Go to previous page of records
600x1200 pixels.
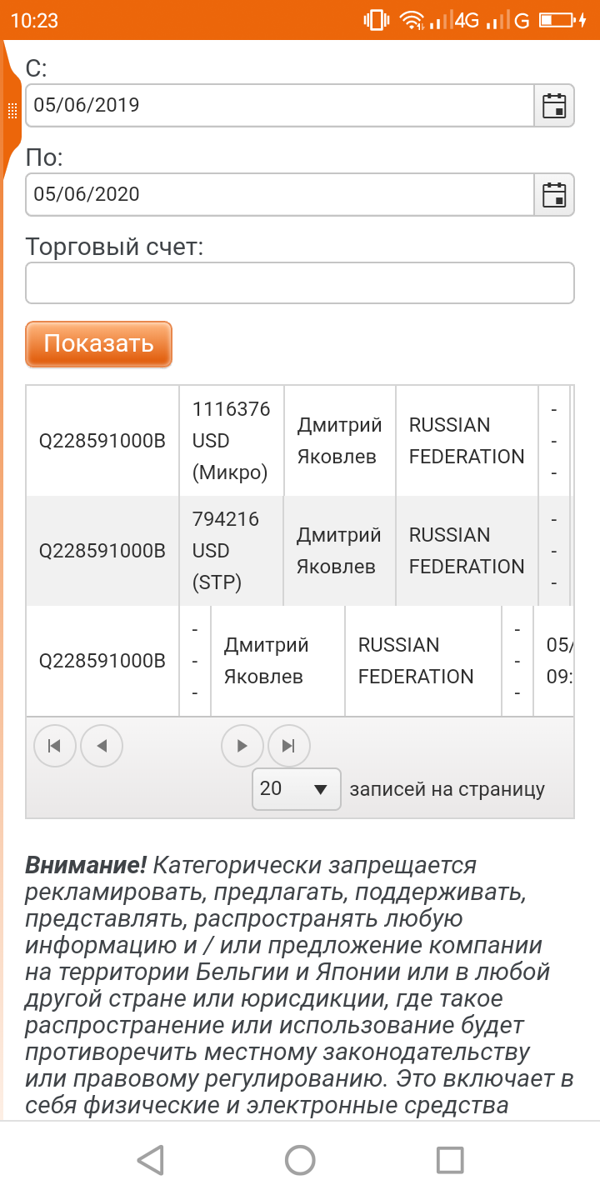click(102, 746)
